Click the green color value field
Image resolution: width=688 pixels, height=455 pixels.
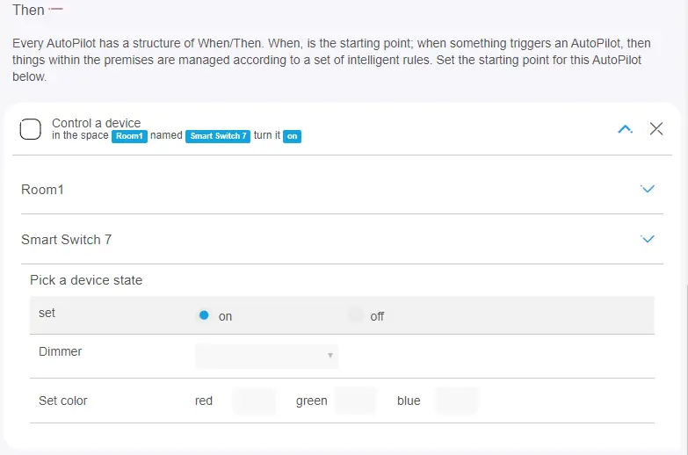[x=355, y=401]
